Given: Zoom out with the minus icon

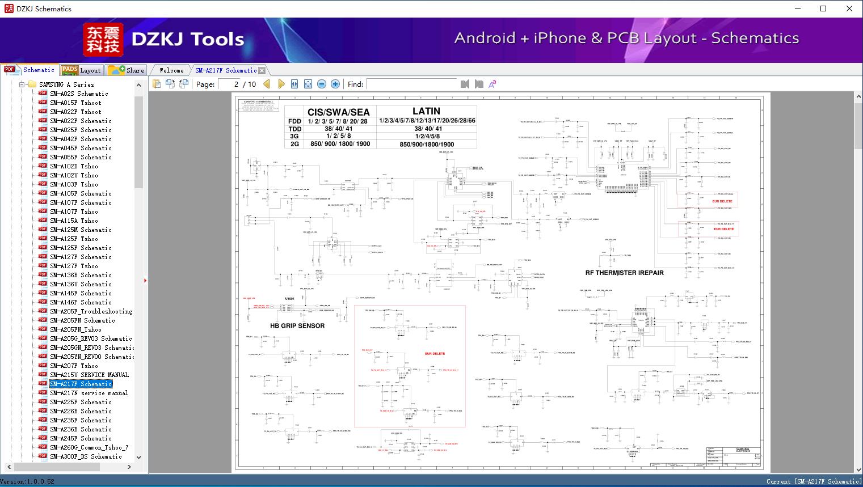Looking at the screenshot, I should point(322,84).
